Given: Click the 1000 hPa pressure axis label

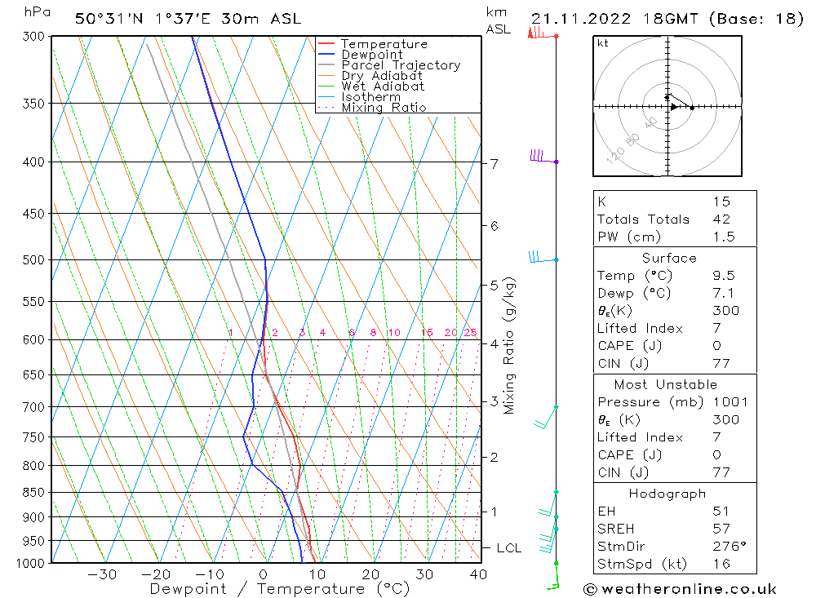Looking at the screenshot, I should pos(30,564).
